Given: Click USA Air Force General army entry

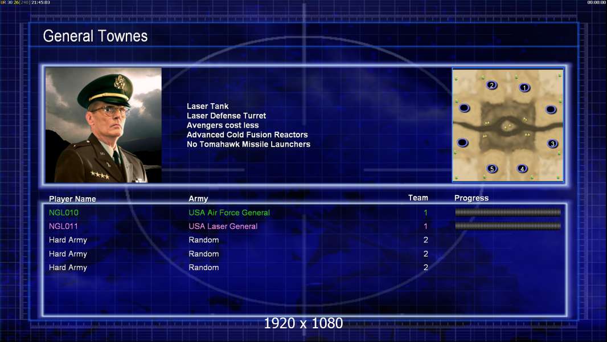Looking at the screenshot, I should [x=229, y=213].
